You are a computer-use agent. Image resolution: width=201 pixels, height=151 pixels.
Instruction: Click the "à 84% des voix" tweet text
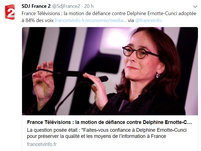click(x=38, y=20)
